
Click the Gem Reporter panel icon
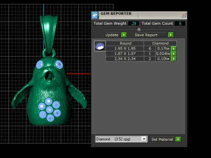pyautogui.click(x=95, y=15)
